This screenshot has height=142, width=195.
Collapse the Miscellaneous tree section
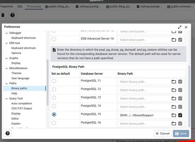tap(6, 68)
